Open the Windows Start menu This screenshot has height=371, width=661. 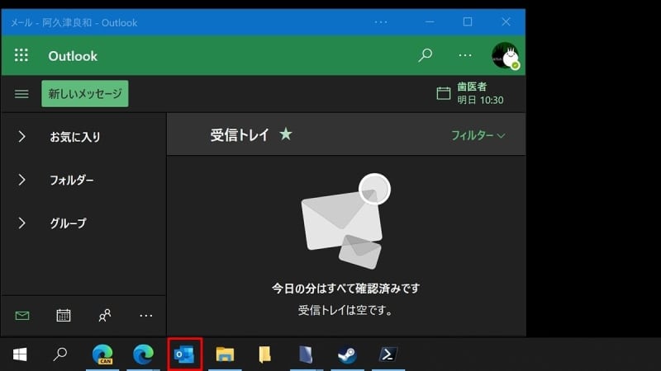coord(20,355)
